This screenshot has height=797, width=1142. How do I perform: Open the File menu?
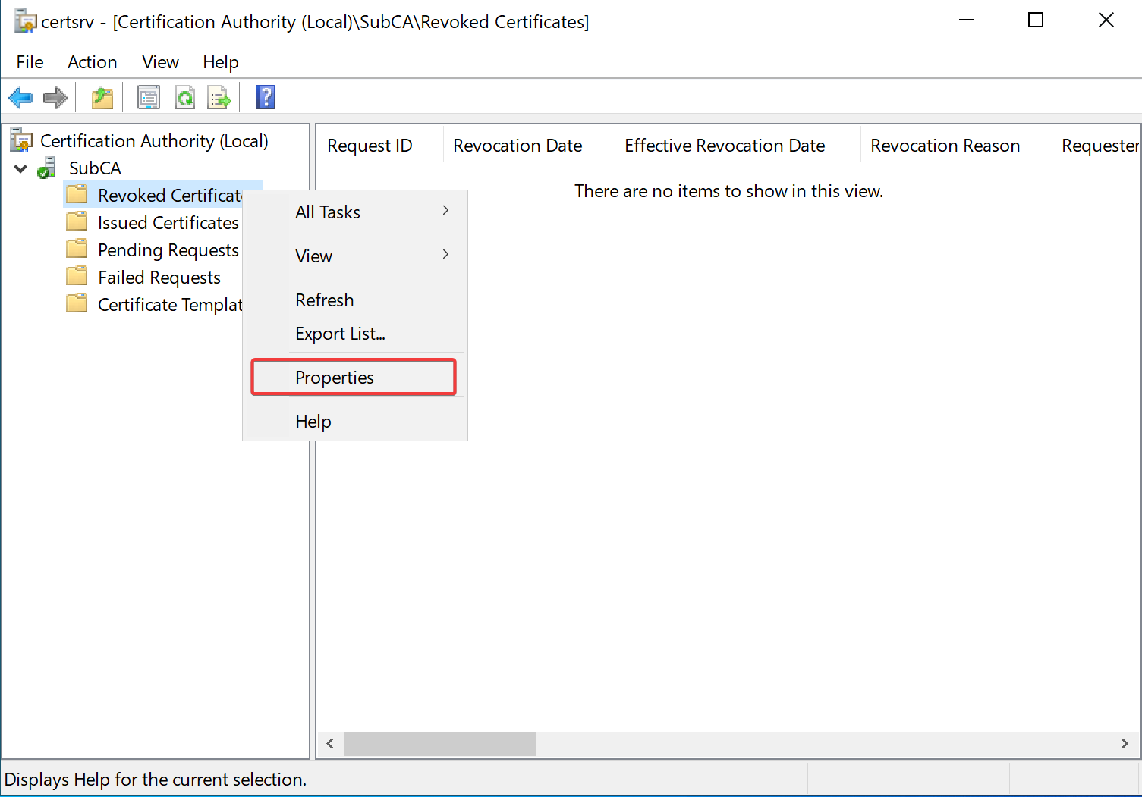[x=30, y=62]
